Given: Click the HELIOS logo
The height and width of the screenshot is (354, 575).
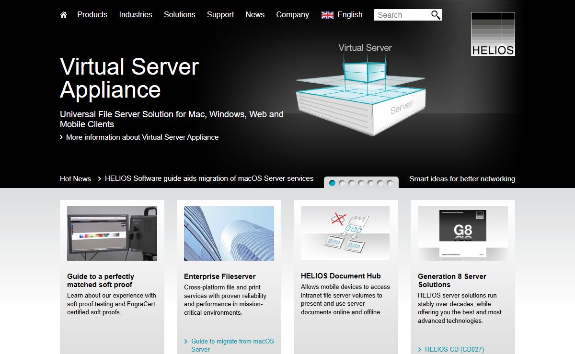Looking at the screenshot, I should pyautogui.click(x=493, y=34).
